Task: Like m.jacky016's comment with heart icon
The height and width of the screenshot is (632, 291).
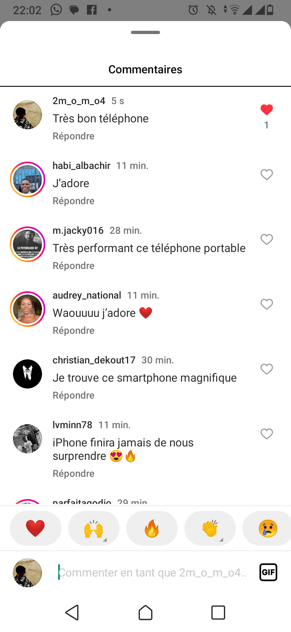Action: pyautogui.click(x=266, y=239)
